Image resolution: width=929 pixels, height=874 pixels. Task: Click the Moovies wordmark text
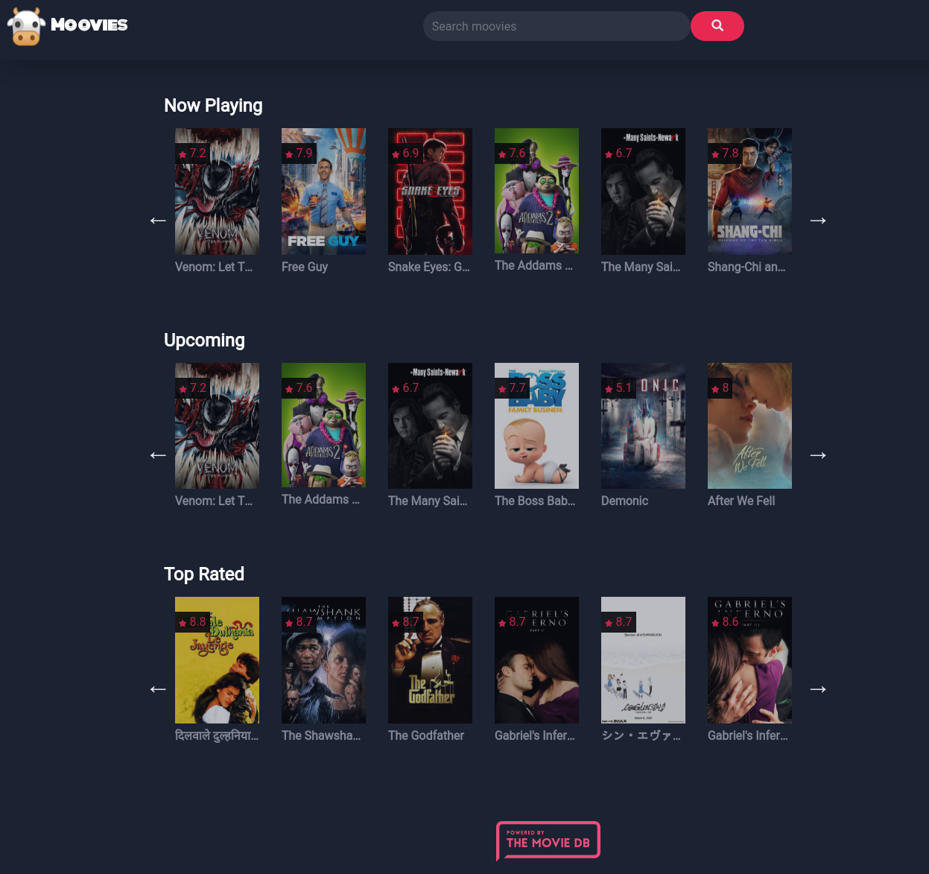click(x=89, y=25)
